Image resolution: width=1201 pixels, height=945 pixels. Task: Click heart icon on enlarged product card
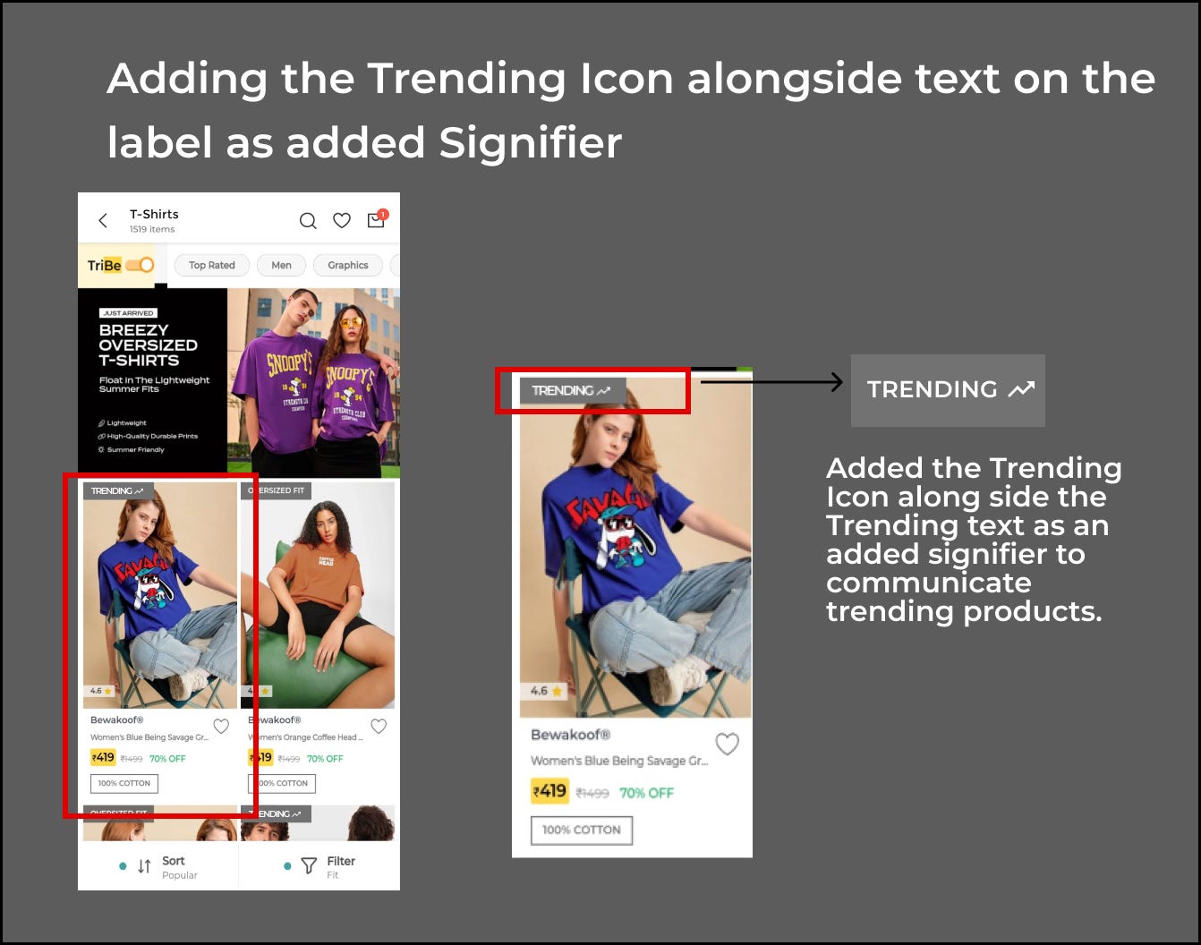tap(728, 744)
